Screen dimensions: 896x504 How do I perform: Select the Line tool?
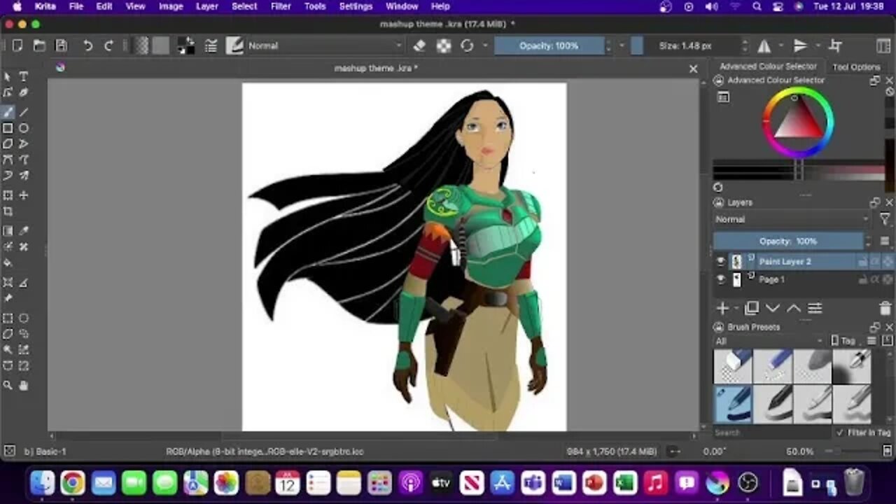24,112
